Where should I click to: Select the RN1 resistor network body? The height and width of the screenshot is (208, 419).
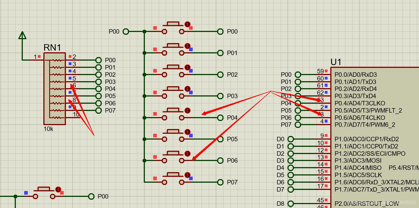(x=54, y=89)
